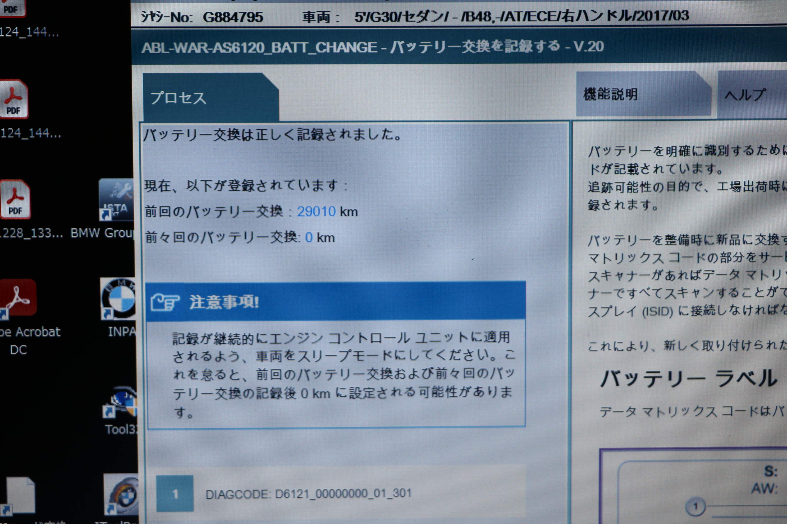
Task: Open the PDF file named 228_133
Action: pyautogui.click(x=15, y=199)
